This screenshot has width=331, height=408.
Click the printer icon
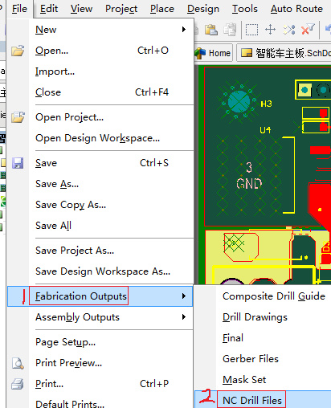(x=18, y=384)
